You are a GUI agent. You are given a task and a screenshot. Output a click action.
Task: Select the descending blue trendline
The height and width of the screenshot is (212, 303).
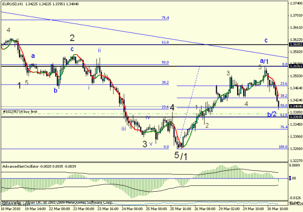pos(144,35)
